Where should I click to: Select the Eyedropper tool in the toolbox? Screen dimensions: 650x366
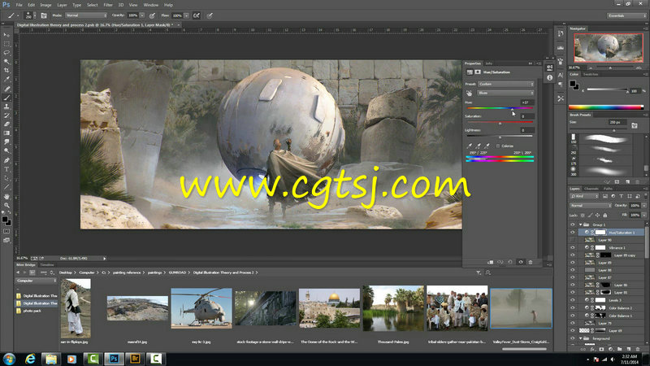(x=6, y=79)
